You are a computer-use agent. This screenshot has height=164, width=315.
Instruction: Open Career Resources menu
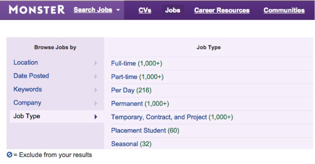click(222, 10)
